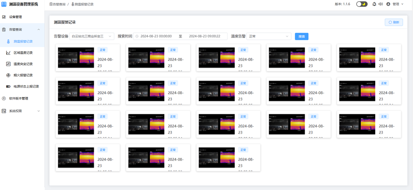Viewport: 413px width, 190px height.
Task: Click the 烟火报警记录 sidebar icon
Action: 9,75
